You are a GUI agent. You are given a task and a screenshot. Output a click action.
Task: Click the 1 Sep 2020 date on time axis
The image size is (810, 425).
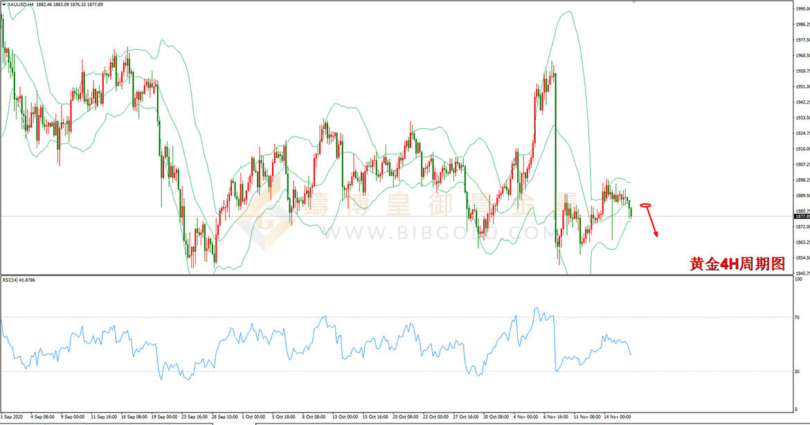click(x=12, y=416)
